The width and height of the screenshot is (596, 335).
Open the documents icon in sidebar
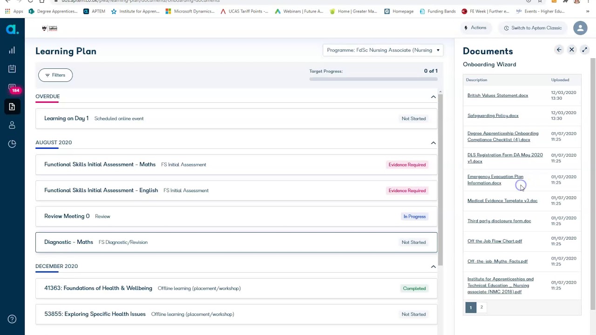click(12, 107)
